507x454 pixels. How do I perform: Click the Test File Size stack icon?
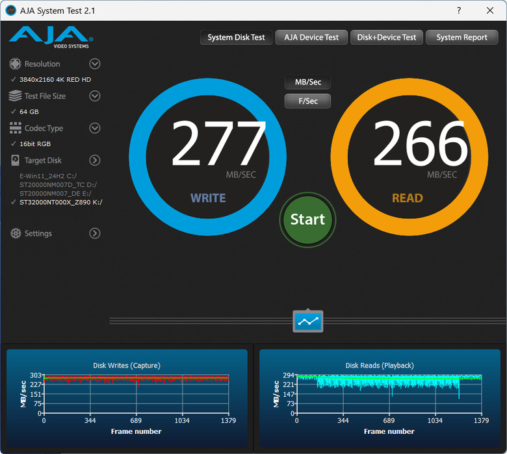pos(15,96)
